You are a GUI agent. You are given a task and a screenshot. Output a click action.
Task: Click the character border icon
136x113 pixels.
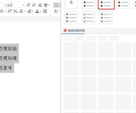click(45, 11)
